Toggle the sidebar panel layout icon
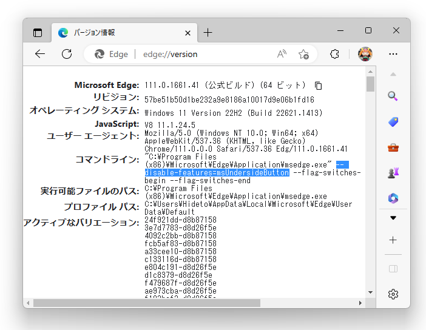The height and width of the screenshot is (330, 426). pos(393,269)
